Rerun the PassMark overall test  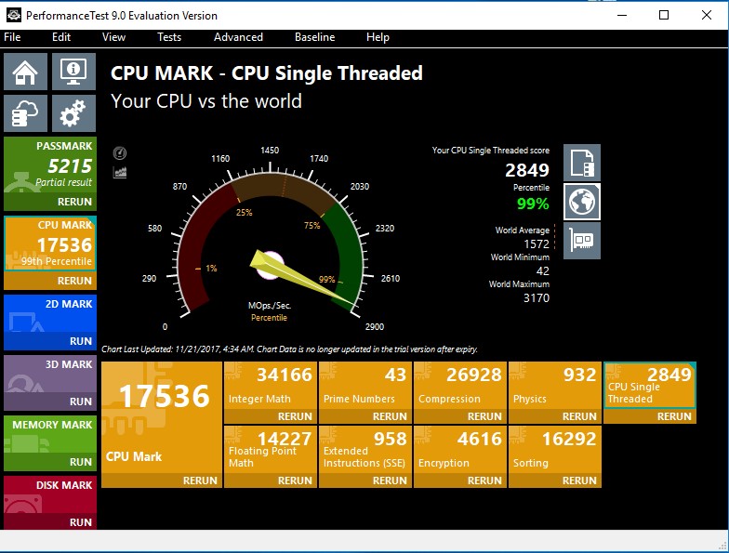point(74,202)
